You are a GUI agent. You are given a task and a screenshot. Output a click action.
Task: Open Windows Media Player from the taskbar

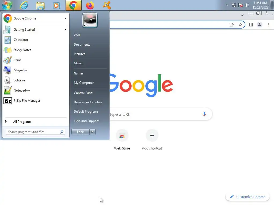click(57, 5)
